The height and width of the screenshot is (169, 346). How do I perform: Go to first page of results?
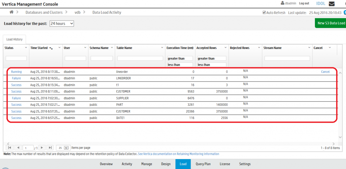[9, 148]
